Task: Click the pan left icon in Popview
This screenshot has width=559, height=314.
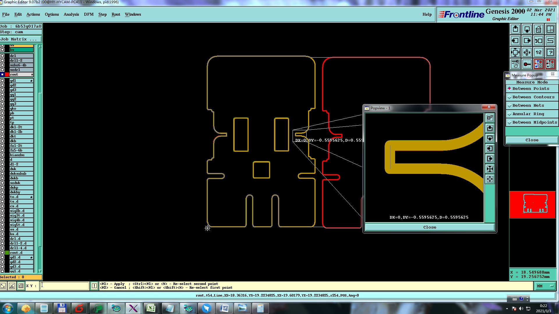Action: [490, 149]
